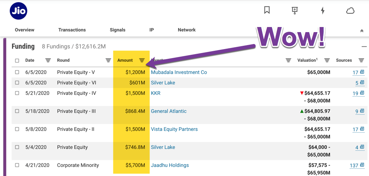Switch to the Network tab
The height and width of the screenshot is (176, 369).
pos(187,30)
